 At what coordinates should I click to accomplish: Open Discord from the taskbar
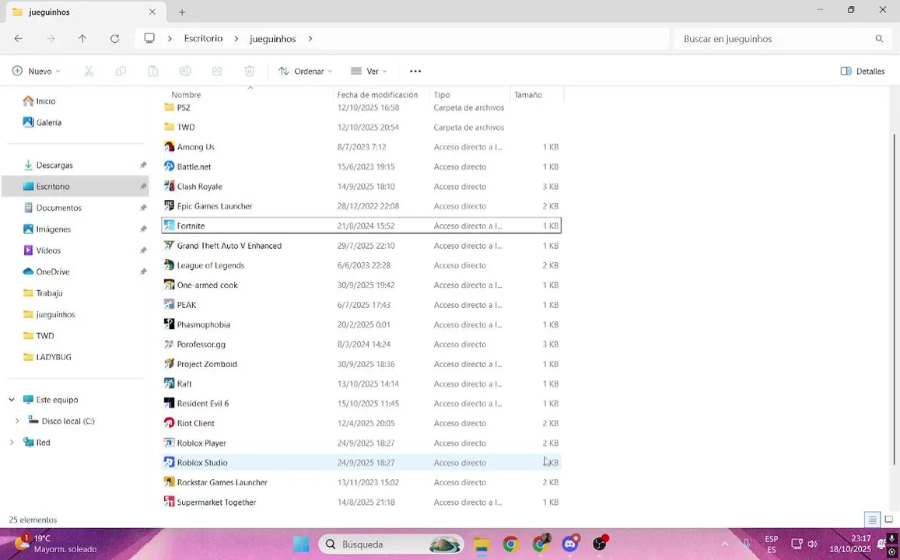coord(570,544)
